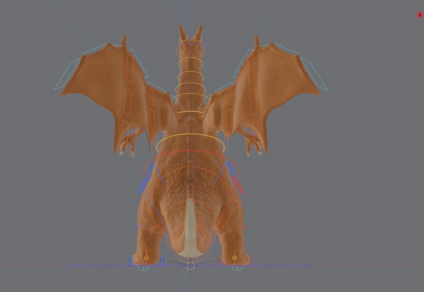
Task: Select the cyan half-circle control under the right foot
Action: click(237, 268)
